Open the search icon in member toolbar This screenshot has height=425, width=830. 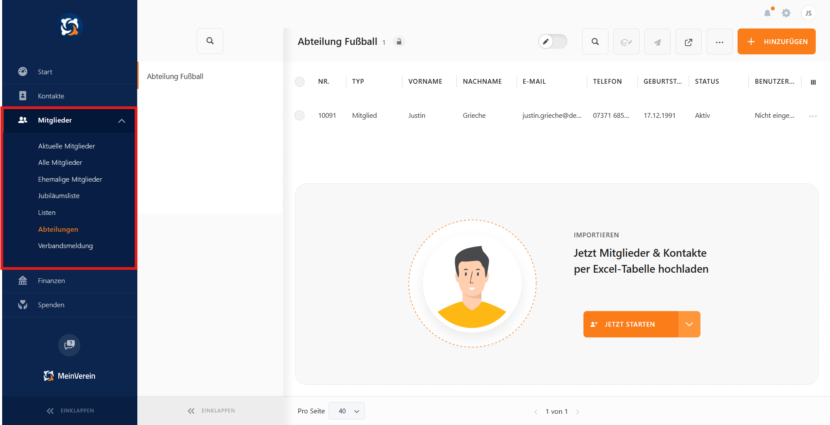click(x=595, y=42)
